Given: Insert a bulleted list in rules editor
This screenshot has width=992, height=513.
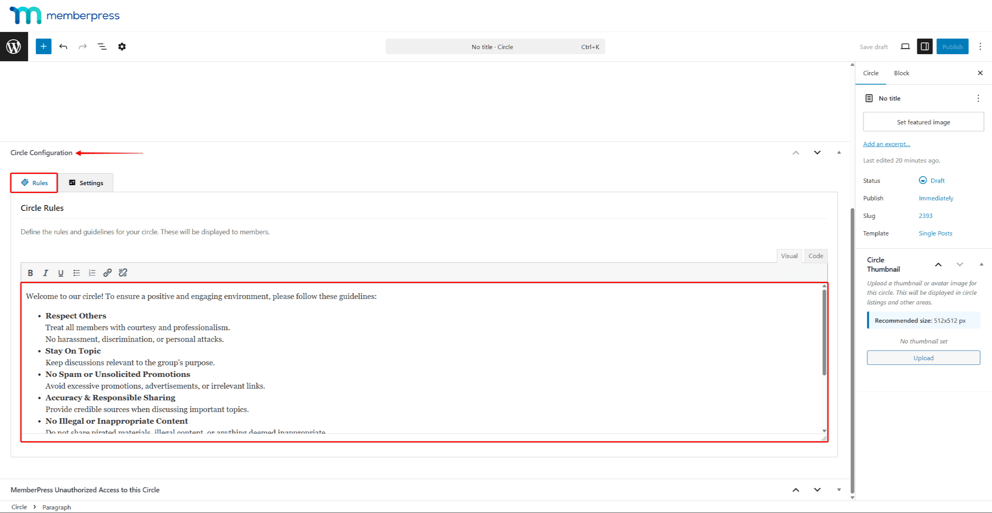Looking at the screenshot, I should [x=76, y=273].
